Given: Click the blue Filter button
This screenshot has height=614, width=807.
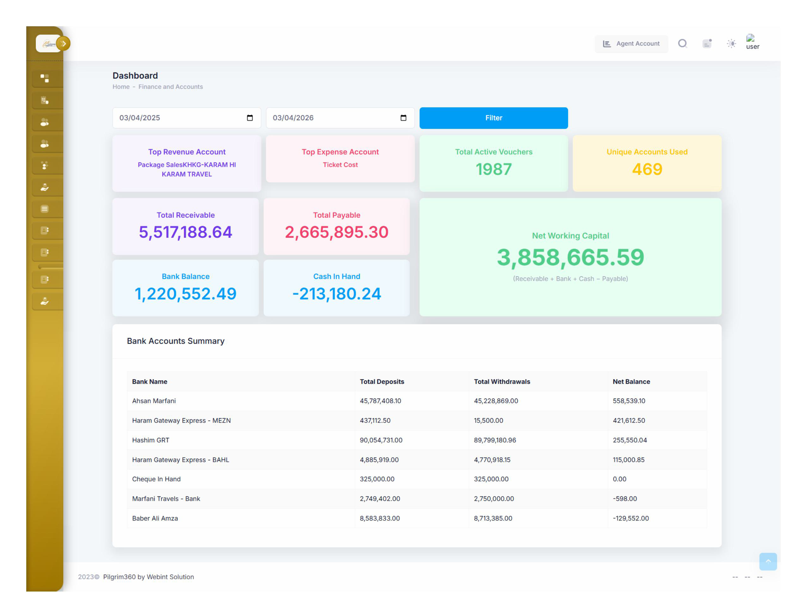Looking at the screenshot, I should tap(493, 118).
